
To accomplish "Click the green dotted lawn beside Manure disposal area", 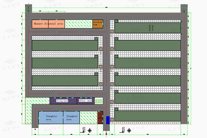I will pyautogui.click(x=78, y=24).
